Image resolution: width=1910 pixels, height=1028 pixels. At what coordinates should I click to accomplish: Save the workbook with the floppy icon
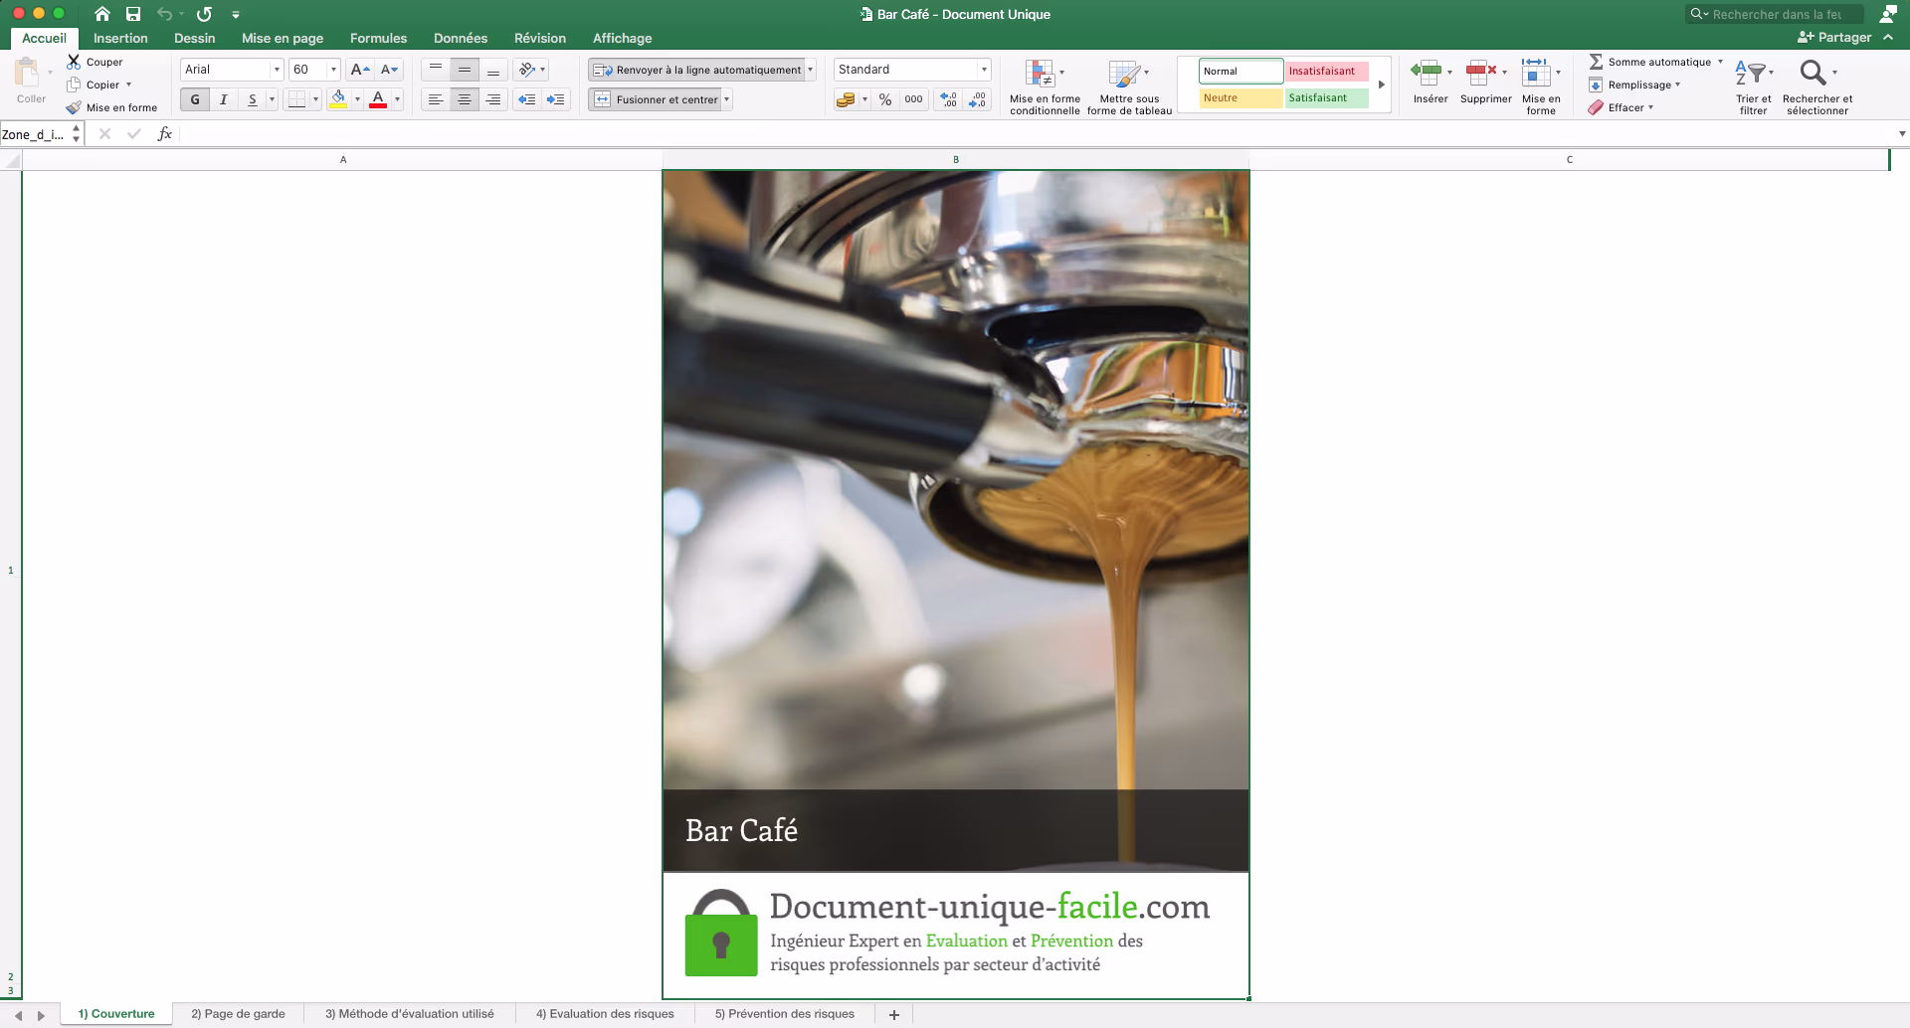[x=133, y=14]
